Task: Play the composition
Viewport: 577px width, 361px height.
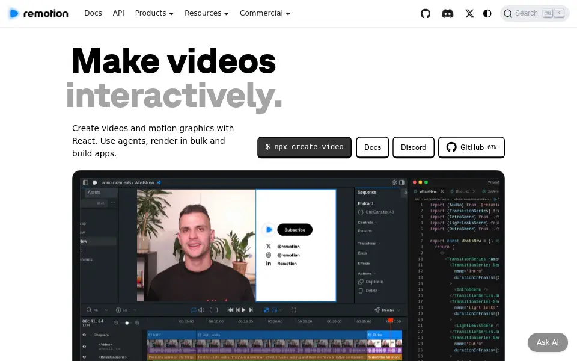Action: pyautogui.click(x=243, y=310)
